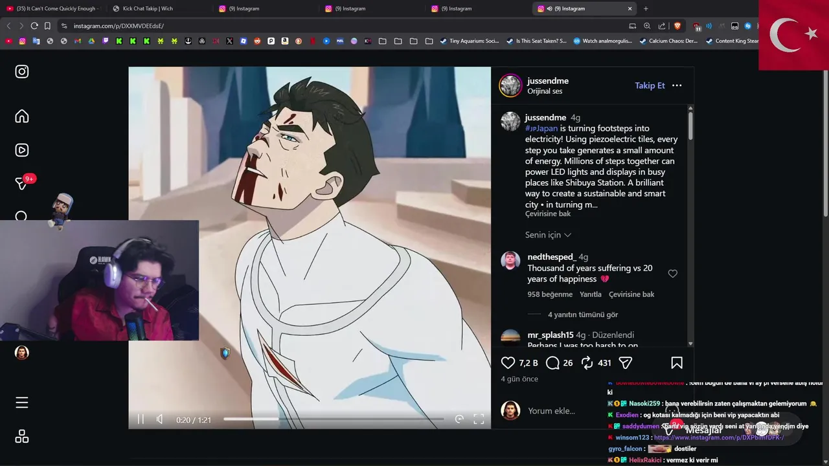Open the Reddit bookmark icon
This screenshot has width=829, height=466.
click(x=257, y=41)
